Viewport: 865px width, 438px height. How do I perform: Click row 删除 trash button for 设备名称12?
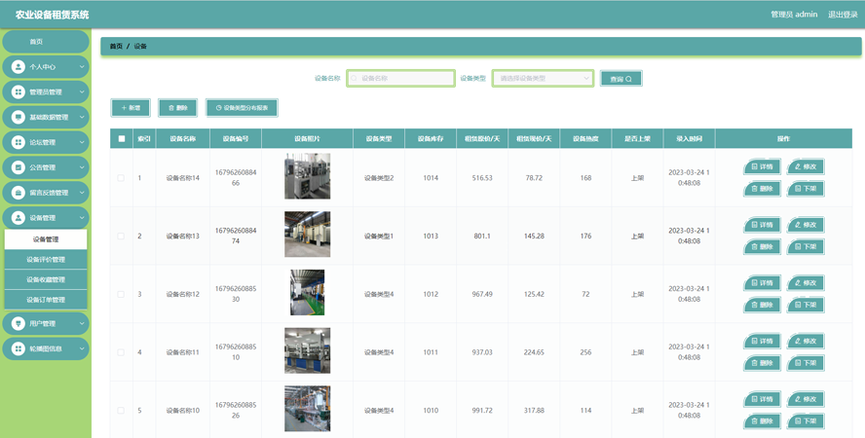(x=762, y=305)
